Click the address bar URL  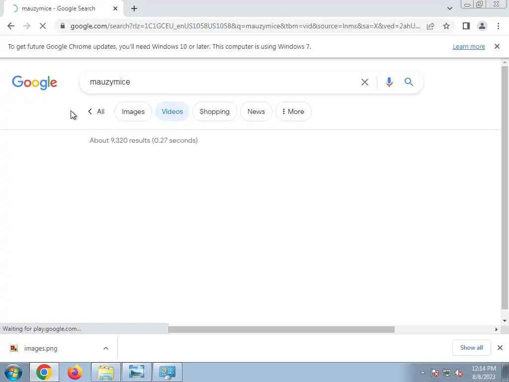(245, 26)
